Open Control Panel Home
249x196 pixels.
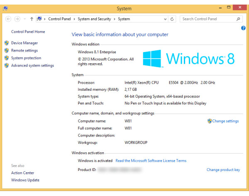click(x=28, y=32)
